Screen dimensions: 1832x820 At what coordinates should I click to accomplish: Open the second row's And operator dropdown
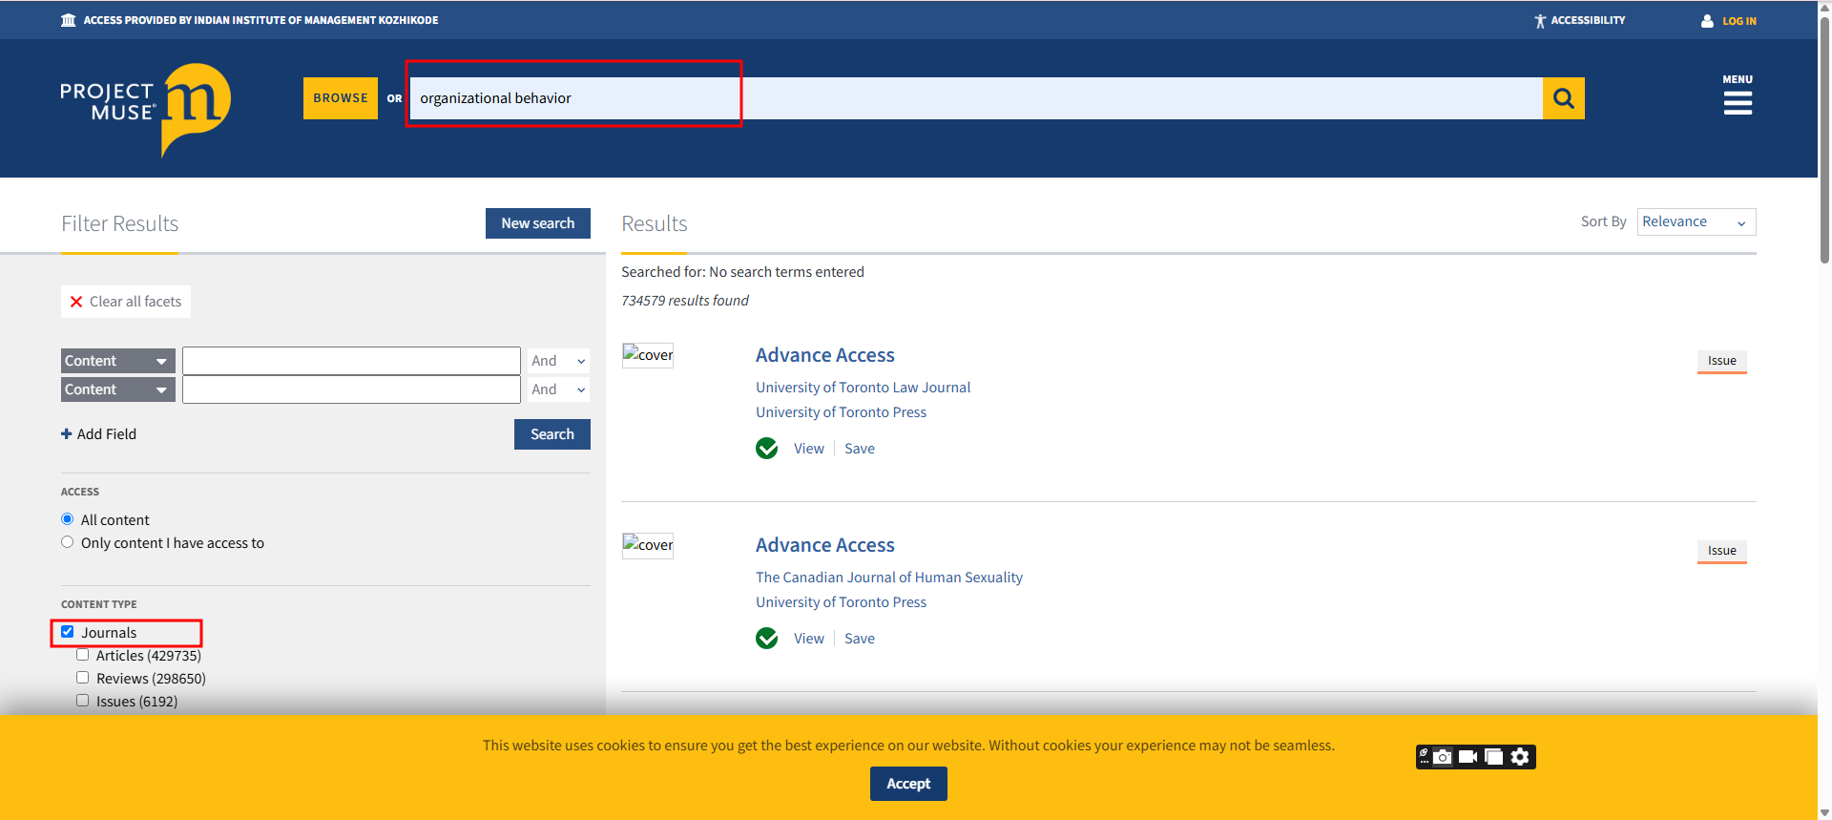tap(558, 389)
